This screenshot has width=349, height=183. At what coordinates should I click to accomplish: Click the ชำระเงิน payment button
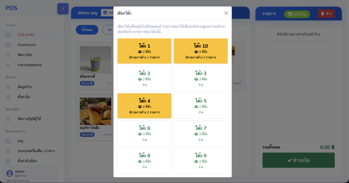[x=299, y=160]
